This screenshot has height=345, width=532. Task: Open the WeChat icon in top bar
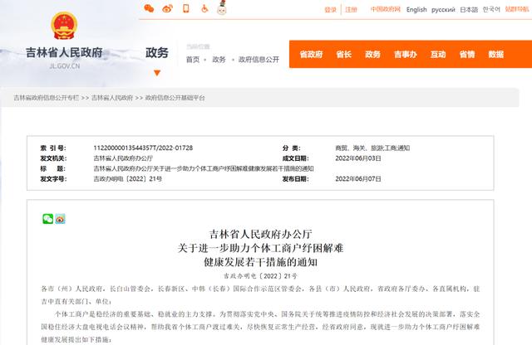pyautogui.click(x=149, y=8)
